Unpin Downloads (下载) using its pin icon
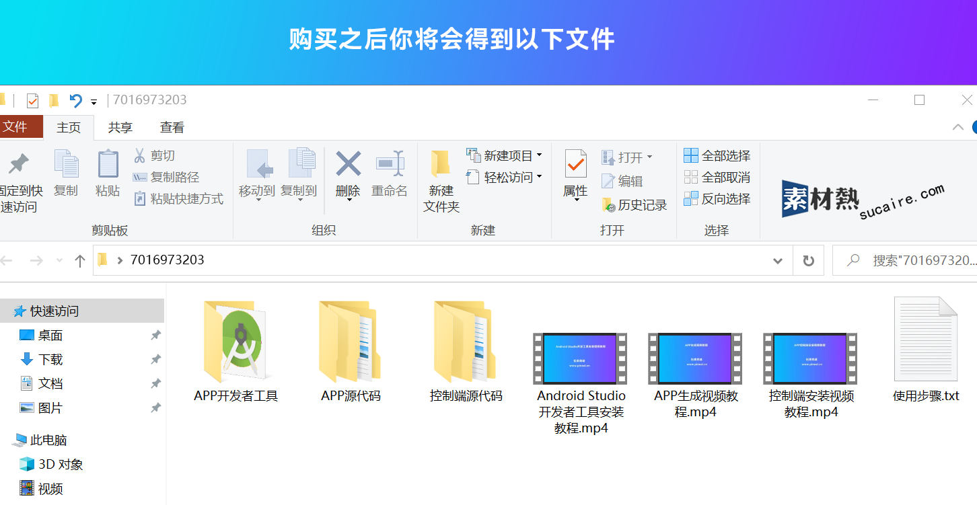The height and width of the screenshot is (505, 977). coord(155,359)
